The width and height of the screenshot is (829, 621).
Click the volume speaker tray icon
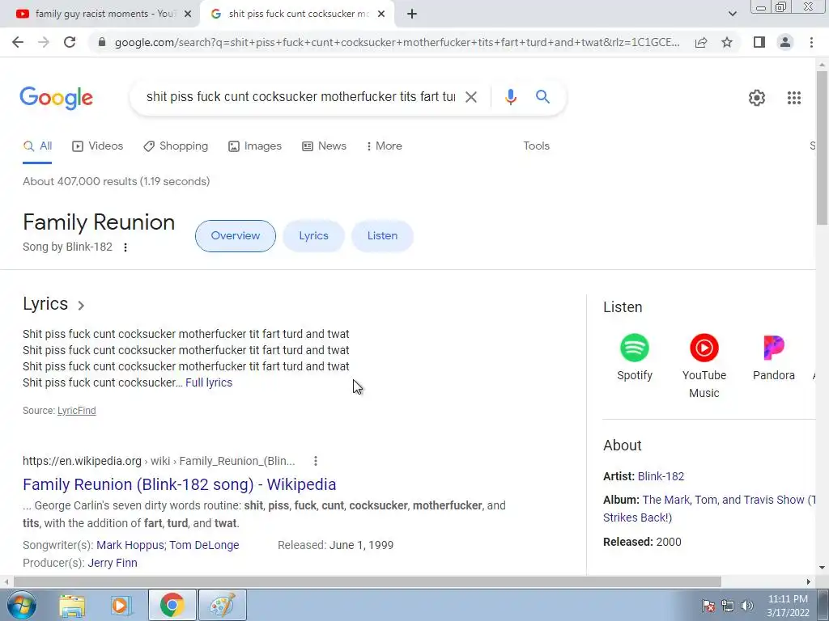pos(747,606)
